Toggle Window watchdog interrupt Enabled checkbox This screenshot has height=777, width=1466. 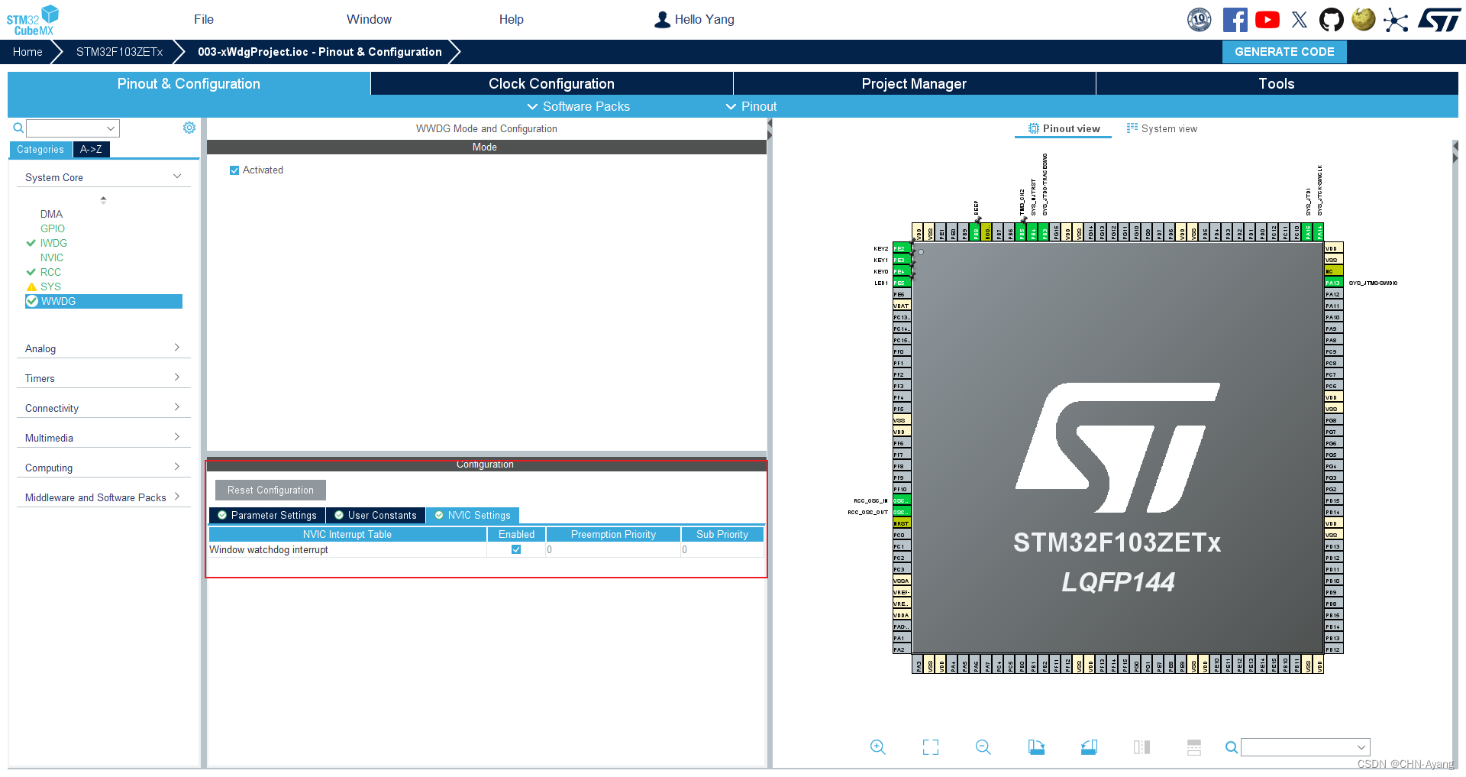point(516,549)
